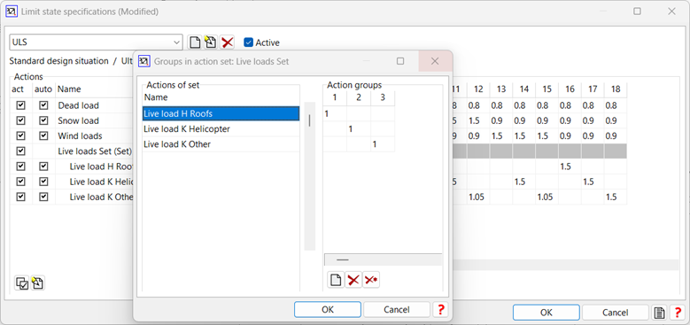Delete the ULS limit state specification
690x325 pixels.
(x=227, y=43)
